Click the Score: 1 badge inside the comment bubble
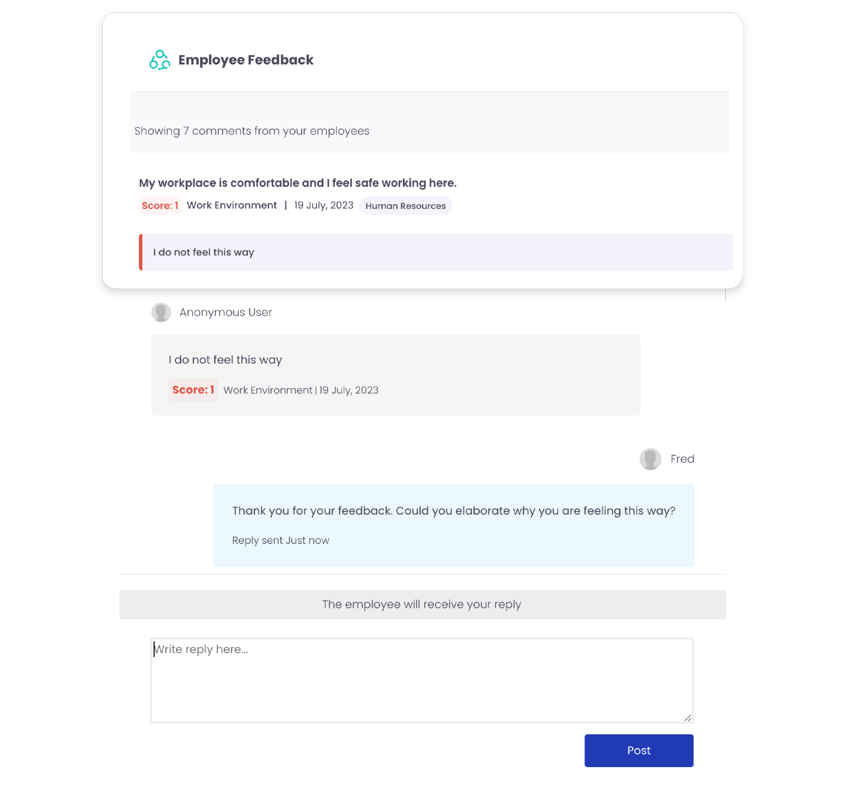847x794 pixels. pyautogui.click(x=192, y=390)
